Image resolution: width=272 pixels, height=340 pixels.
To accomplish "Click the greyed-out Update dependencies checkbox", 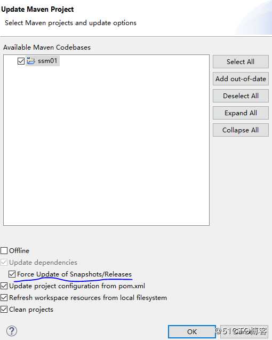I will point(4,263).
